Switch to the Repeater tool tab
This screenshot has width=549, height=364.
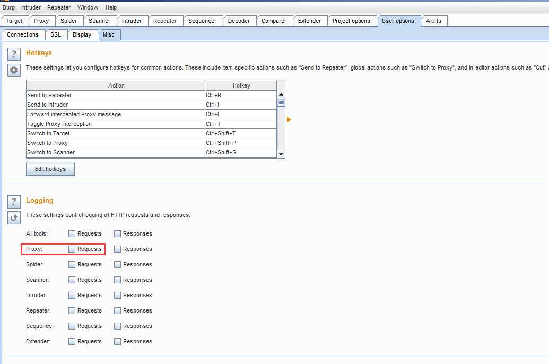pos(165,21)
